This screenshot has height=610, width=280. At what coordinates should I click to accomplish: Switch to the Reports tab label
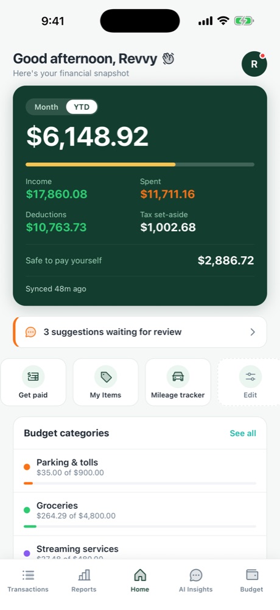click(x=84, y=589)
